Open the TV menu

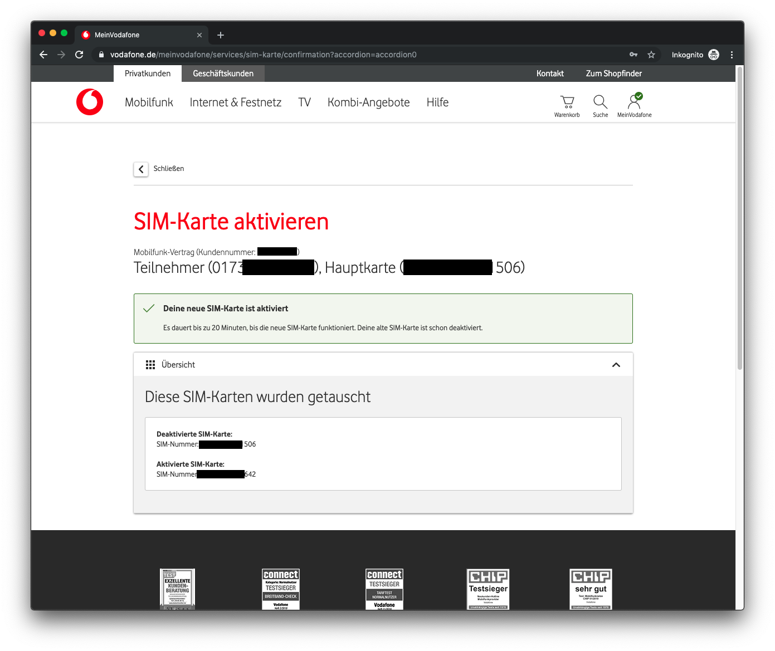304,102
